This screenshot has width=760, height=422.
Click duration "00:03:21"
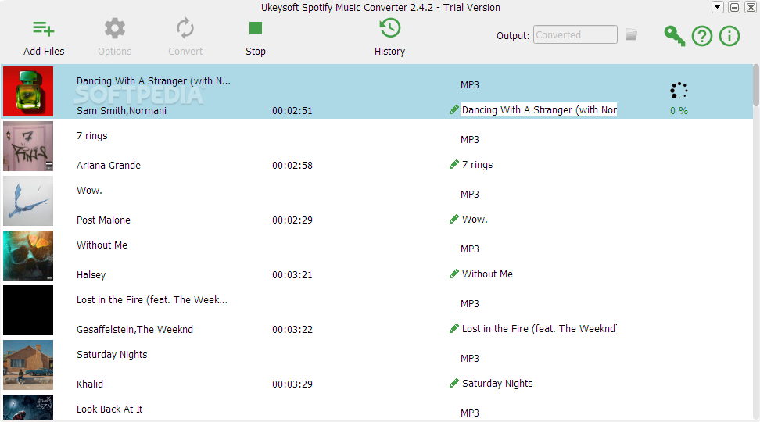[x=292, y=275]
